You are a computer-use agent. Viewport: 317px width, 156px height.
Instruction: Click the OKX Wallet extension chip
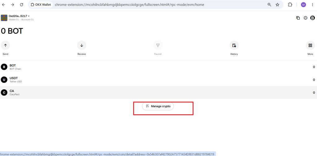click(41, 5)
